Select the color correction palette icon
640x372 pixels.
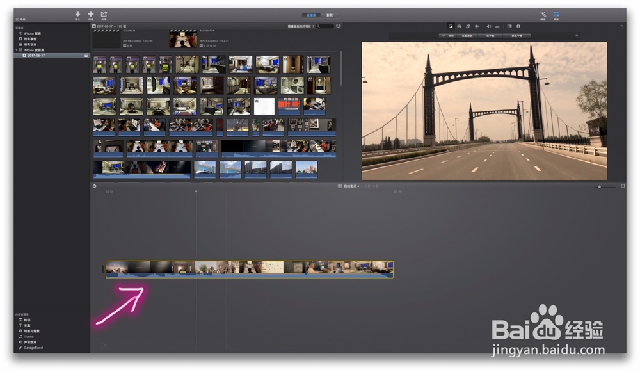tap(459, 26)
